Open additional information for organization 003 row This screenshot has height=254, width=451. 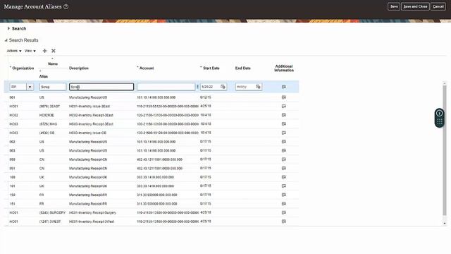[284, 150]
